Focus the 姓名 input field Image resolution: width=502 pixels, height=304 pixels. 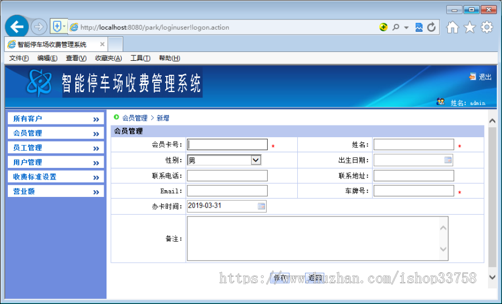point(414,144)
